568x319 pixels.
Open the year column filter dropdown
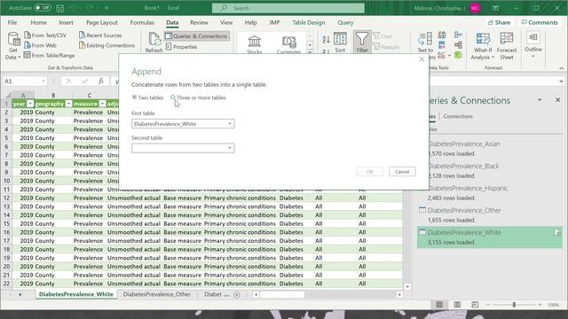tap(30, 104)
